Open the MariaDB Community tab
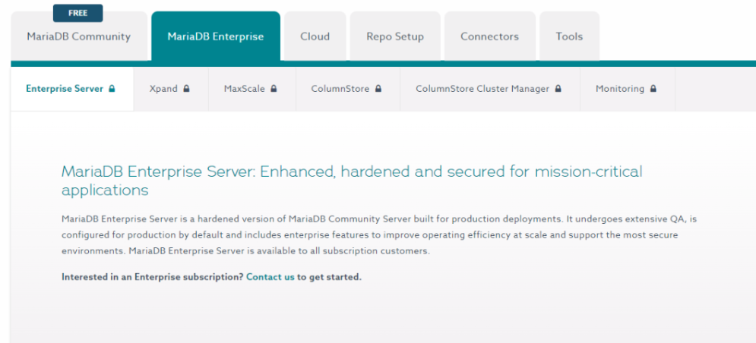Image resolution: width=756 pixels, height=343 pixels. click(x=78, y=36)
